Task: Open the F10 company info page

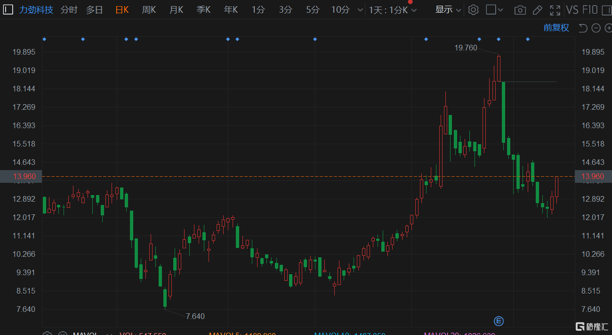Action: pyautogui.click(x=590, y=10)
